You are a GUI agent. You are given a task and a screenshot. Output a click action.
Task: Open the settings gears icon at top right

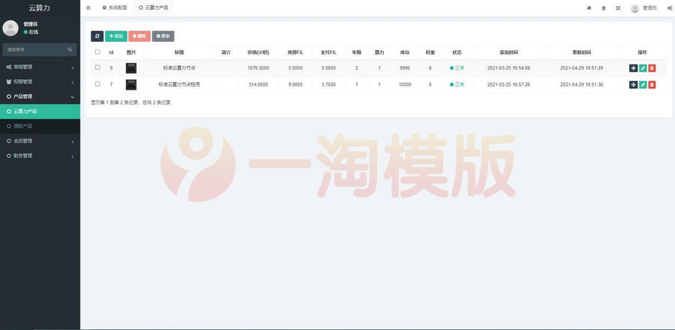[670, 7]
